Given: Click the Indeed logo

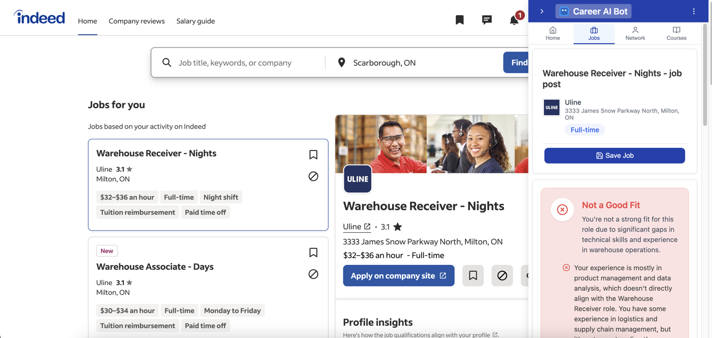Looking at the screenshot, I should pos(39,18).
